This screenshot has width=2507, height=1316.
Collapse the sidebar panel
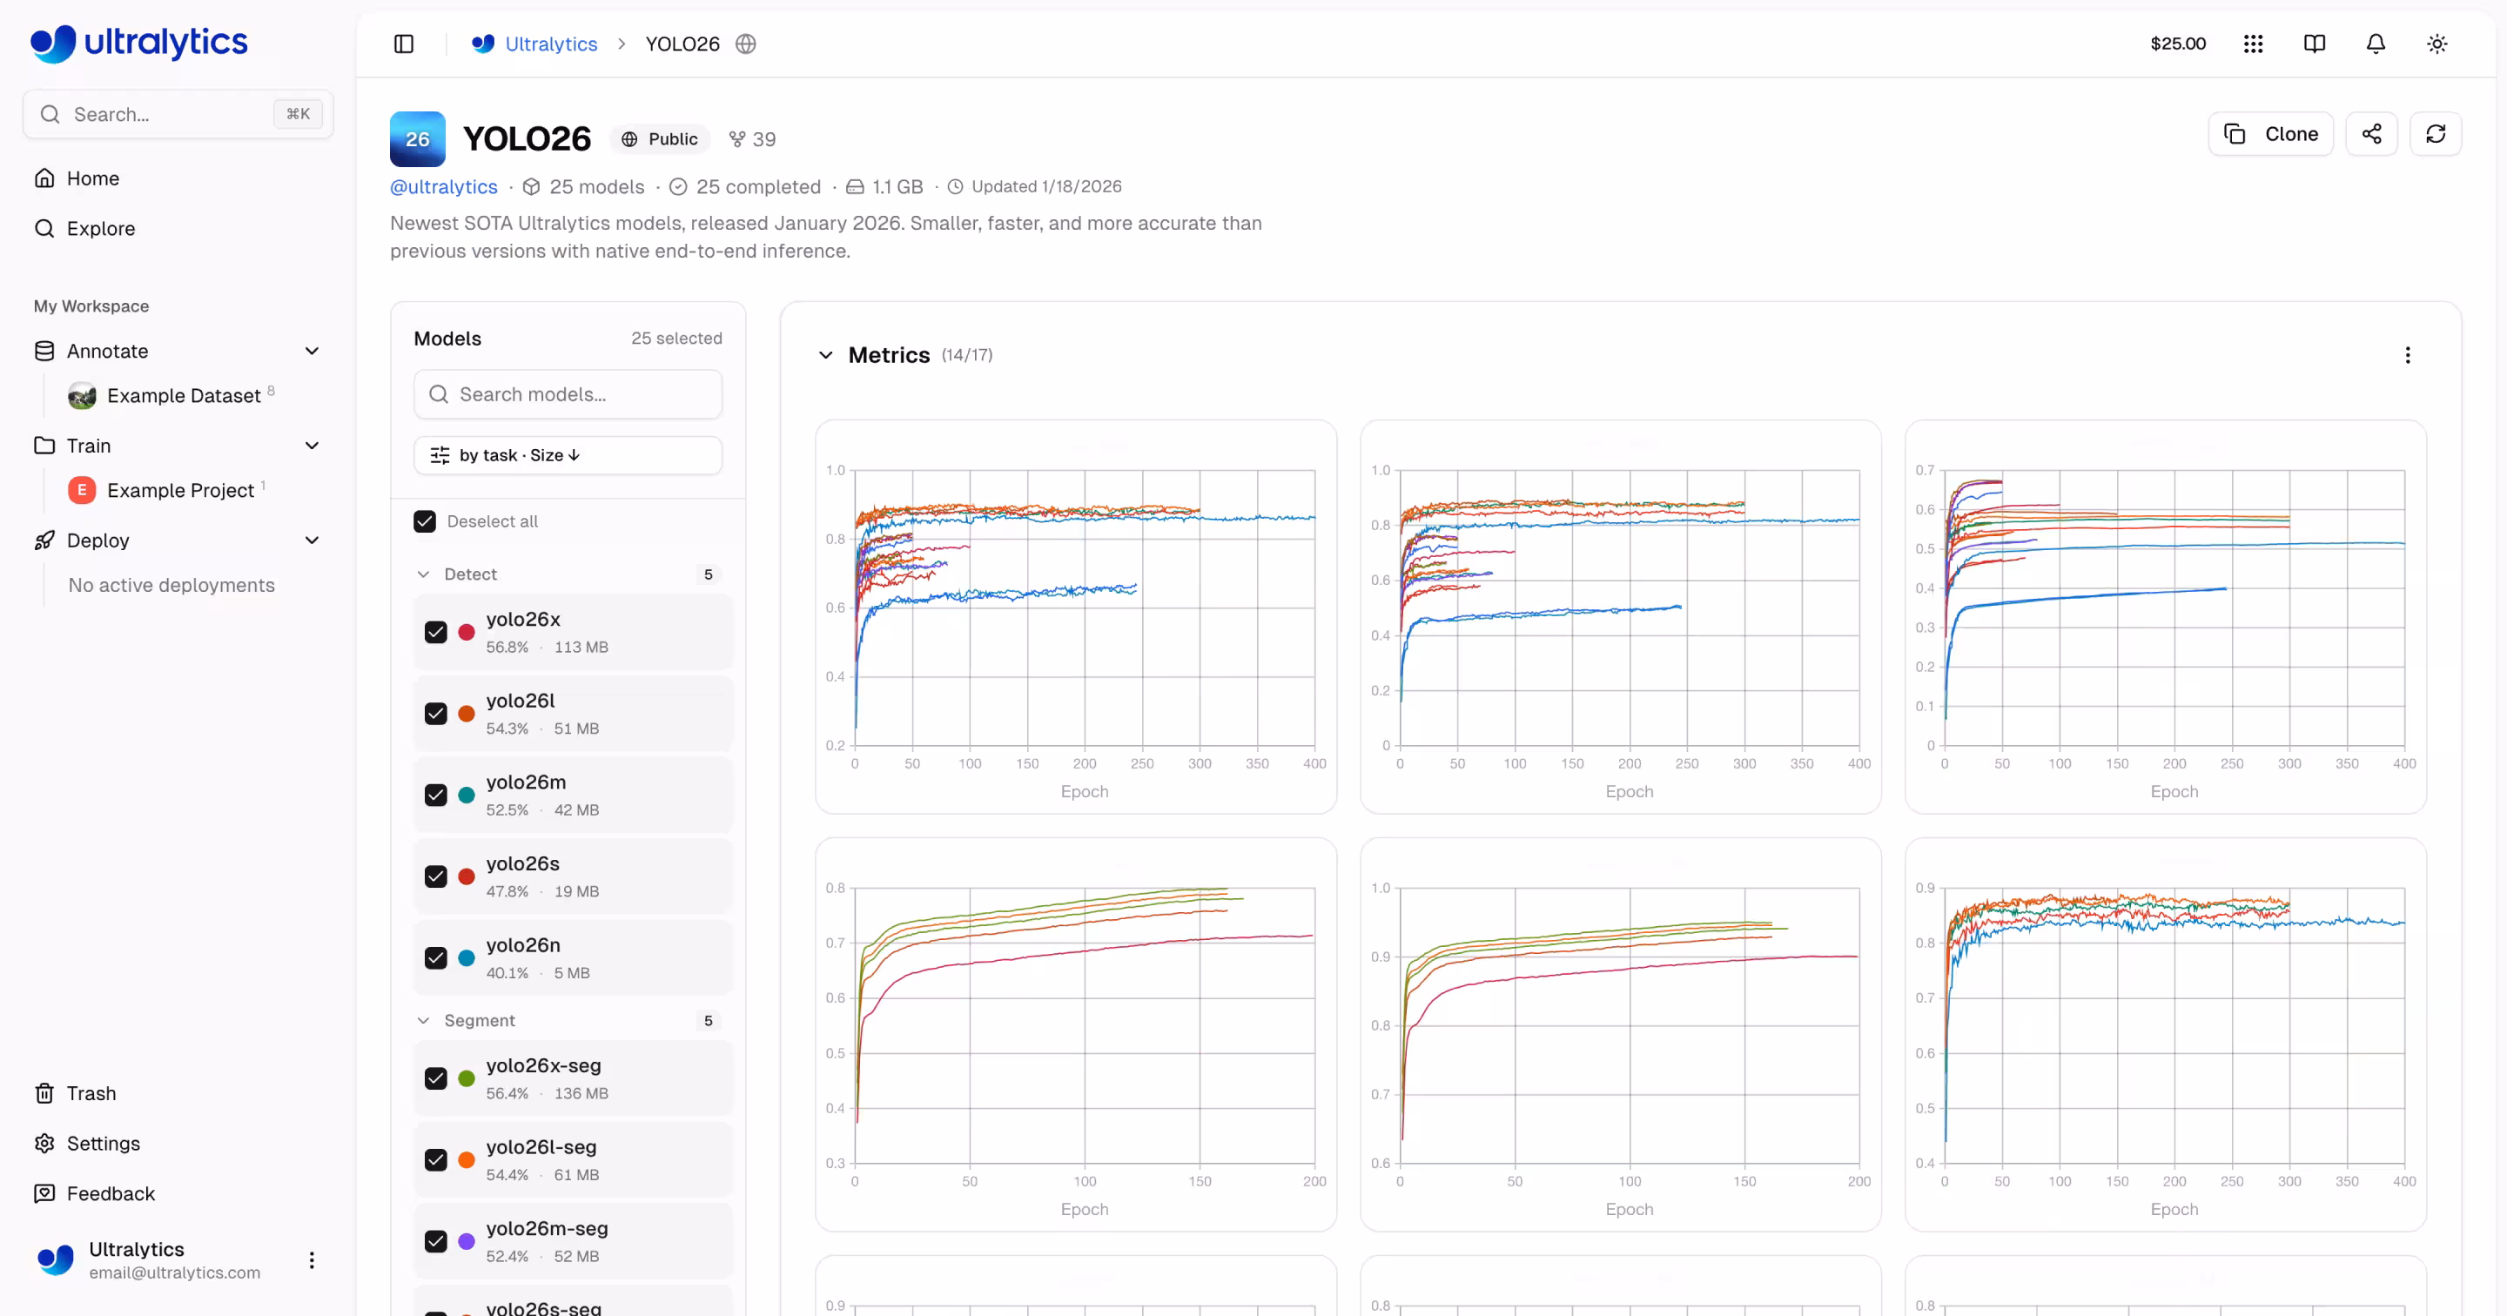tap(403, 44)
